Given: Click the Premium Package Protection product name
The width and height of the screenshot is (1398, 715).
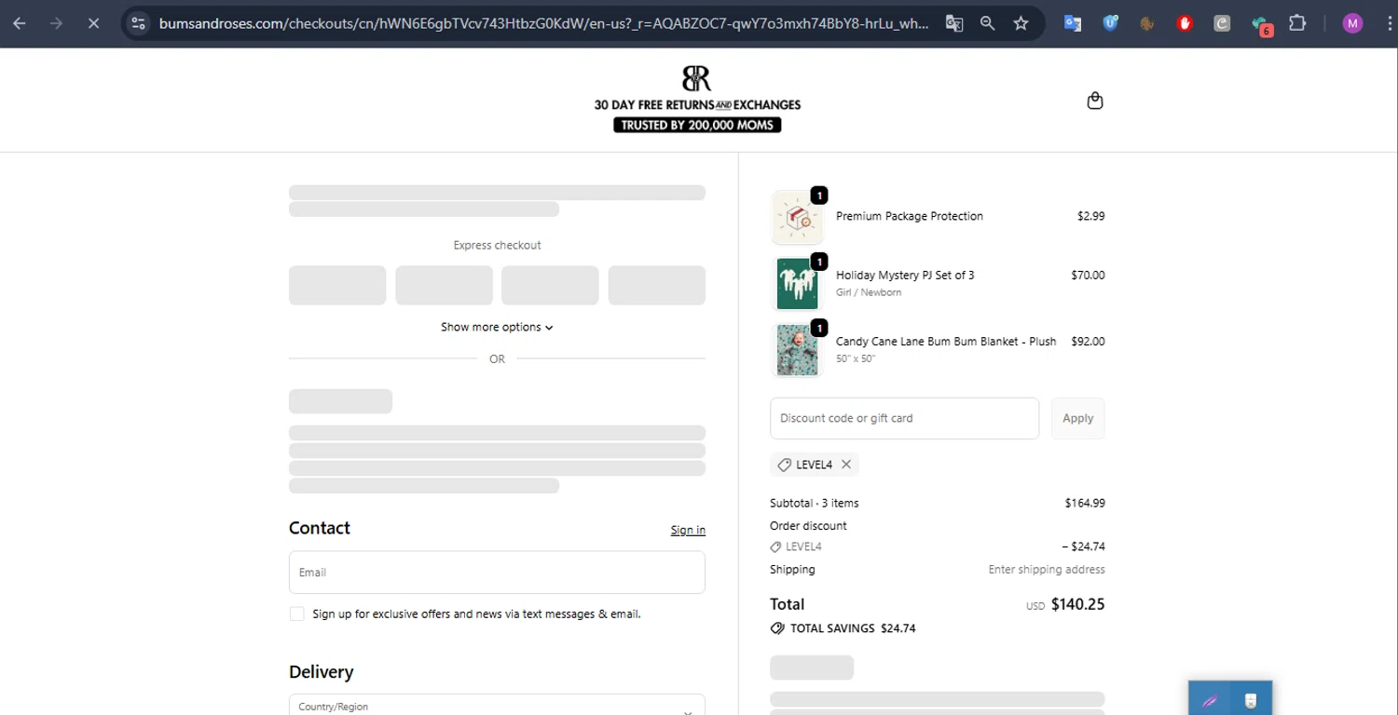Looking at the screenshot, I should click(x=910, y=216).
